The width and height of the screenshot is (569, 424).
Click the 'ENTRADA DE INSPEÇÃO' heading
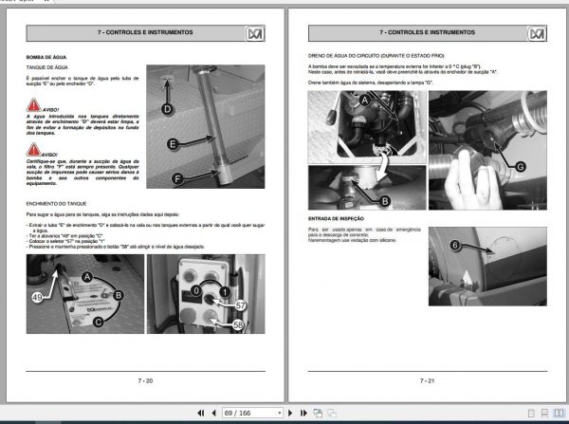pyautogui.click(x=336, y=218)
